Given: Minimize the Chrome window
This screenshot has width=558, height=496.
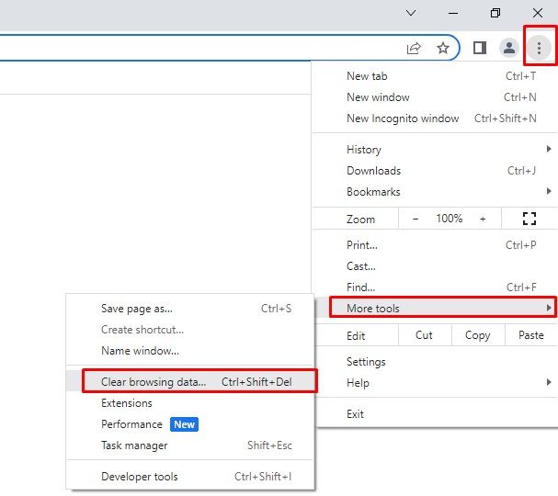Looking at the screenshot, I should [x=453, y=13].
